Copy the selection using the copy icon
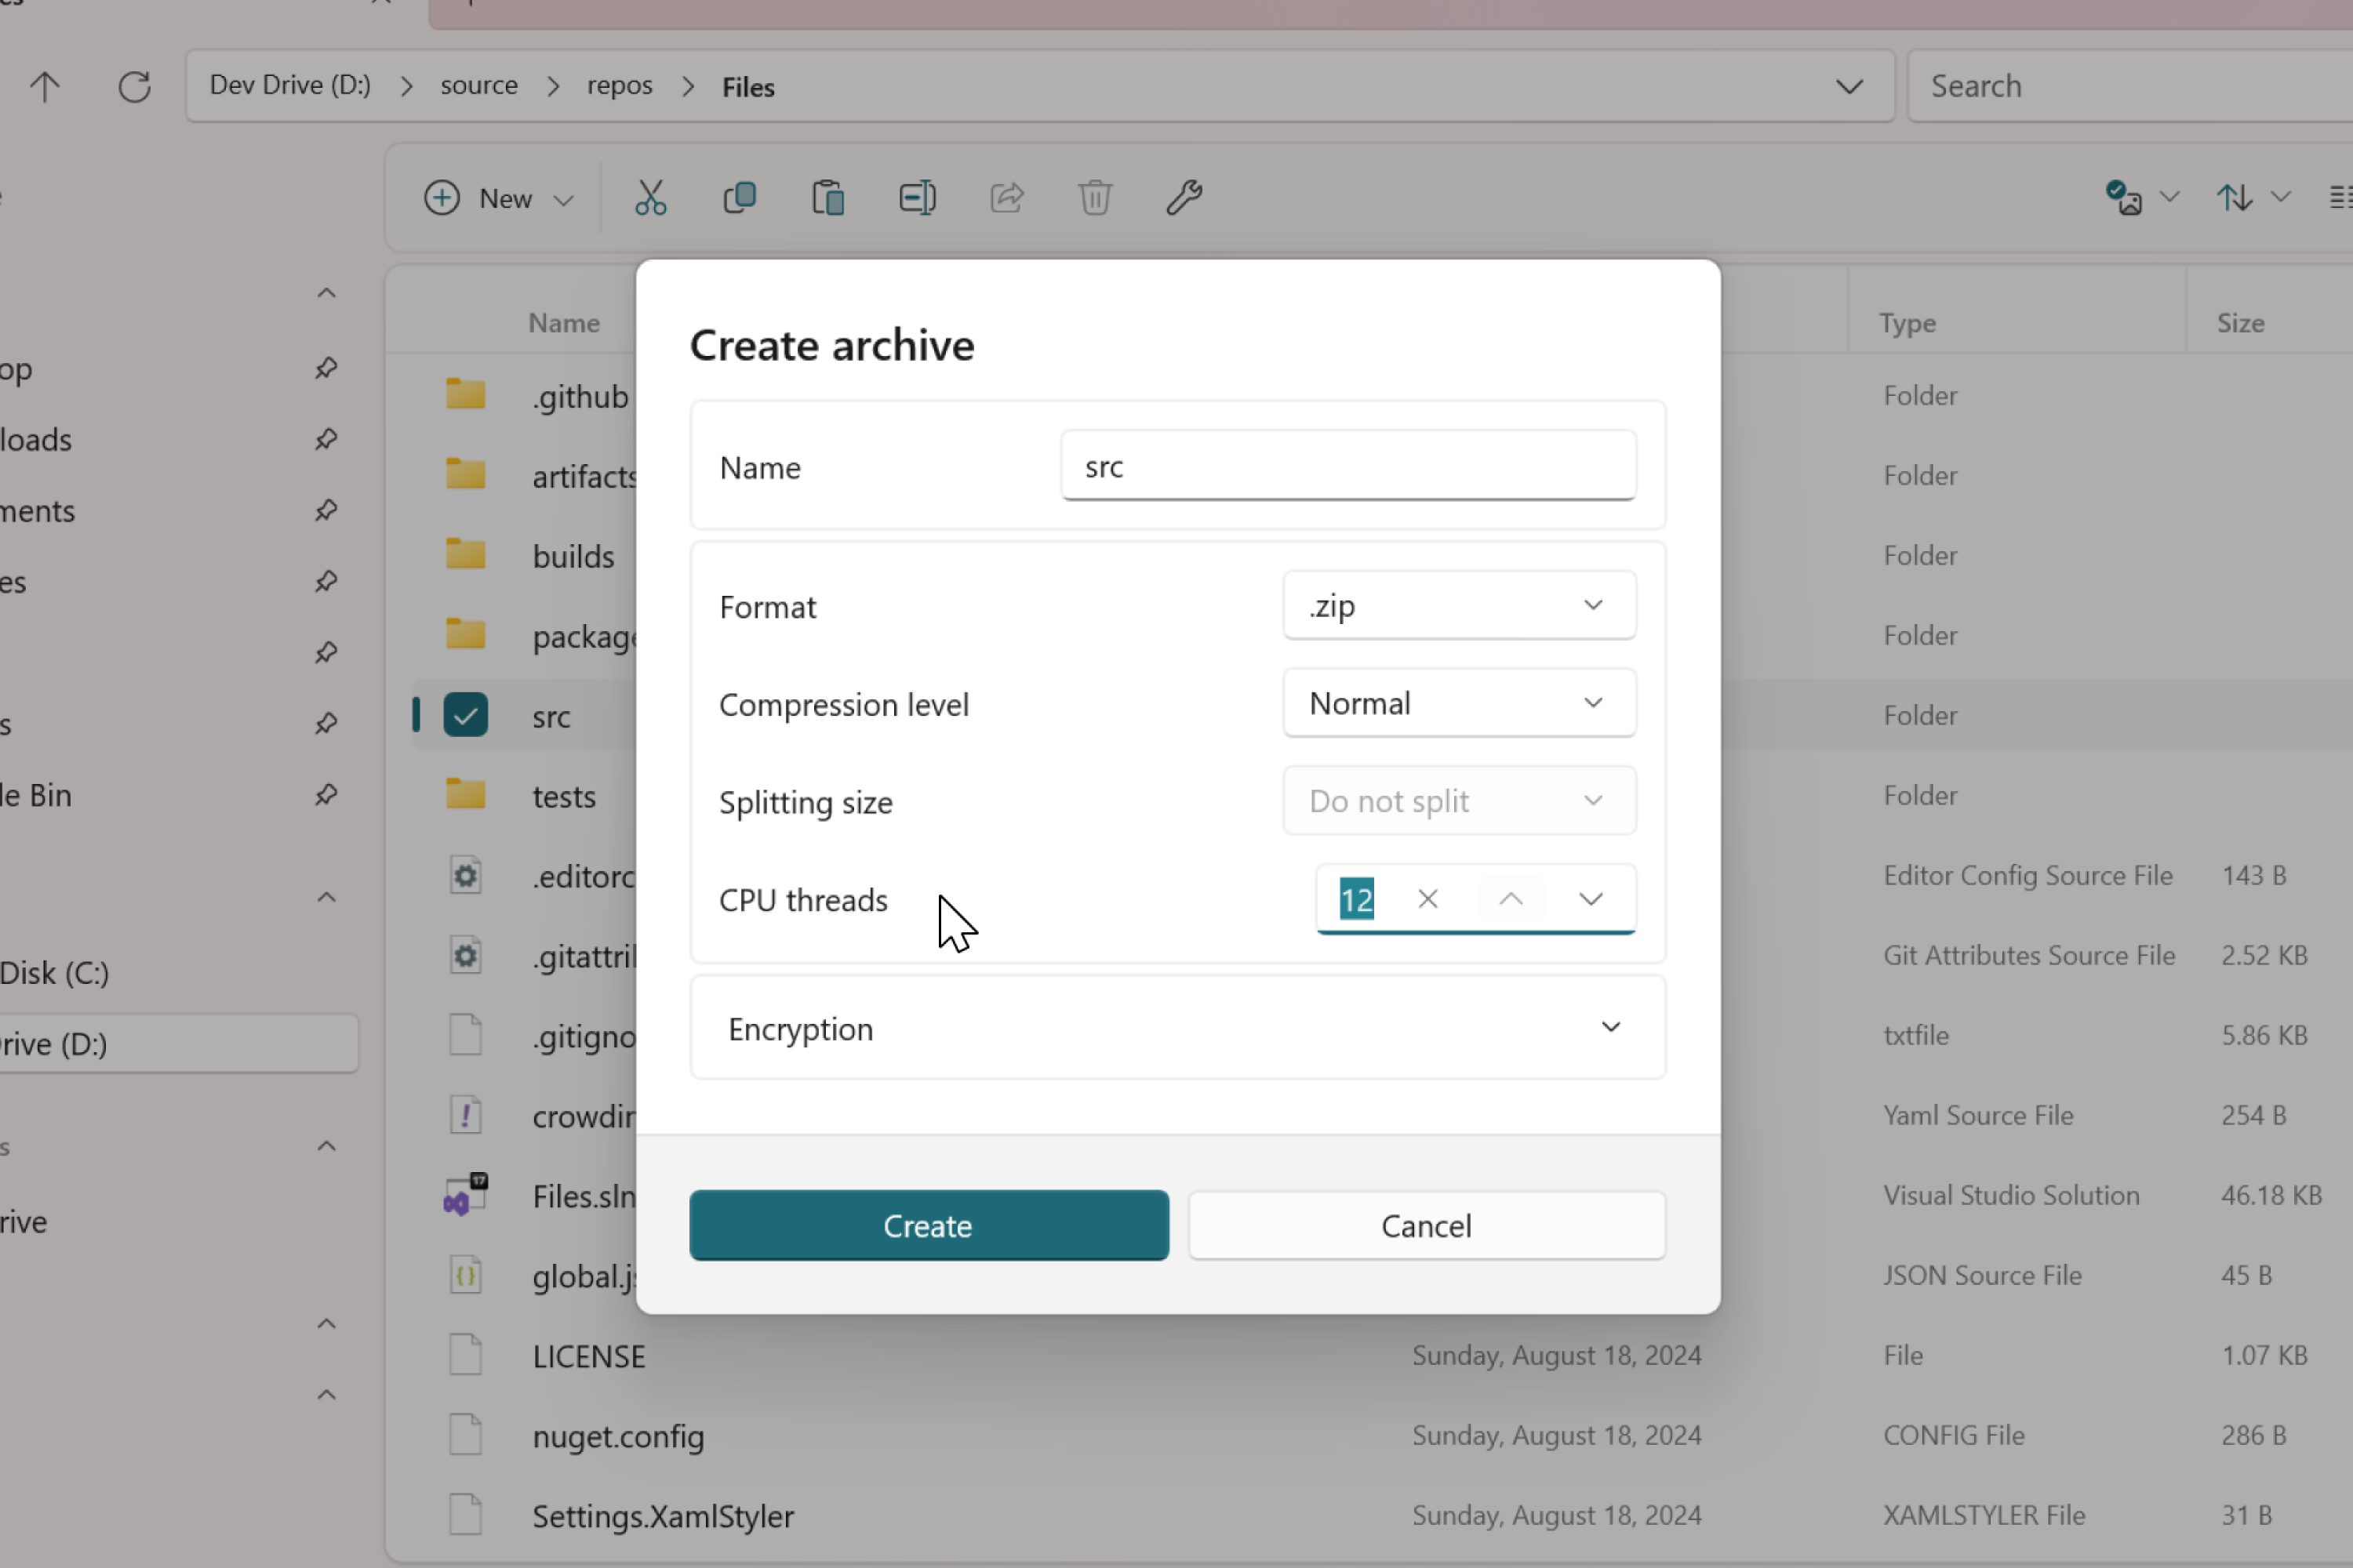Screen dimensions: 2353x1568 click(x=740, y=197)
